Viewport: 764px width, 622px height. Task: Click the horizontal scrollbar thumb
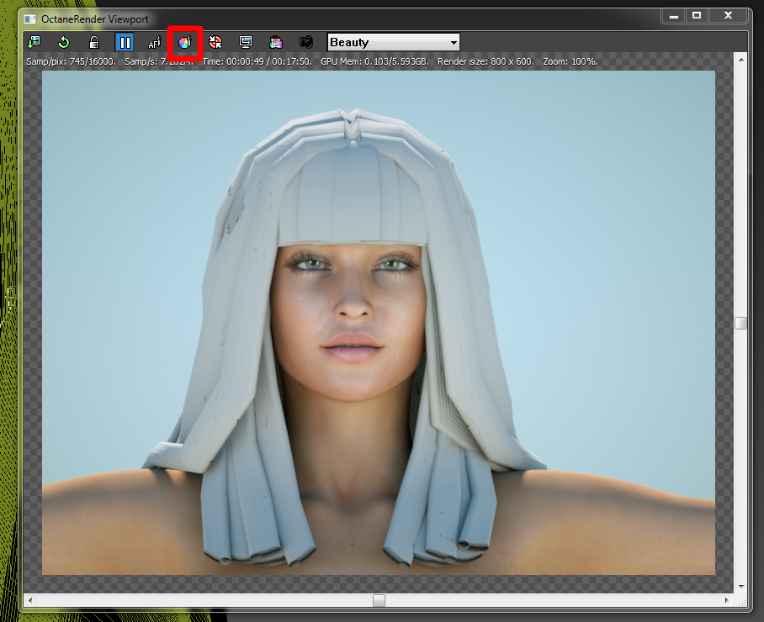click(x=379, y=601)
